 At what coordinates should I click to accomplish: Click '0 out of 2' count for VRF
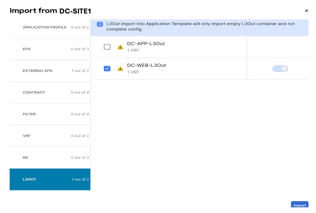click(x=80, y=136)
